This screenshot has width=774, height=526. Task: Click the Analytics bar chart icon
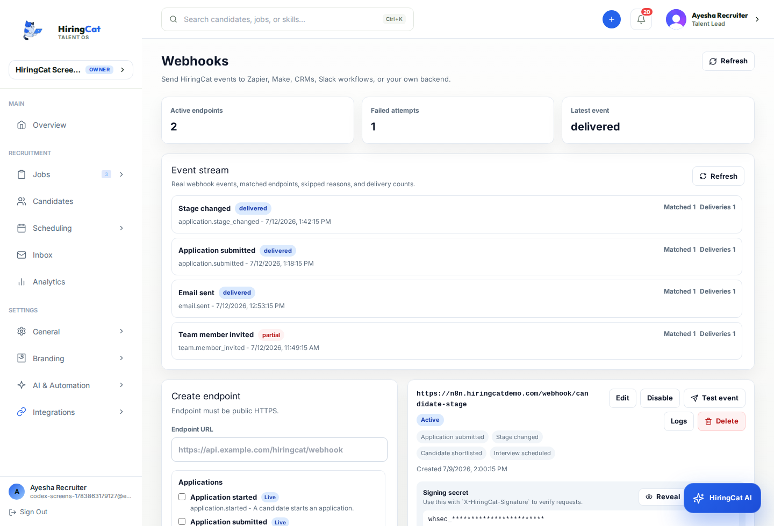coord(21,282)
